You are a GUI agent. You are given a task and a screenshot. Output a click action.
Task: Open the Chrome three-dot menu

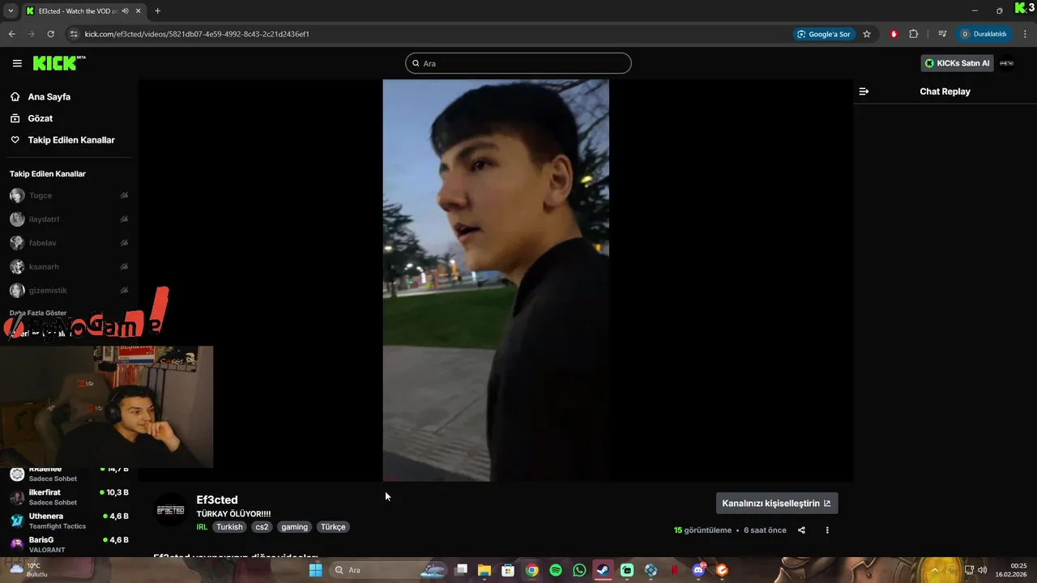(x=1025, y=34)
